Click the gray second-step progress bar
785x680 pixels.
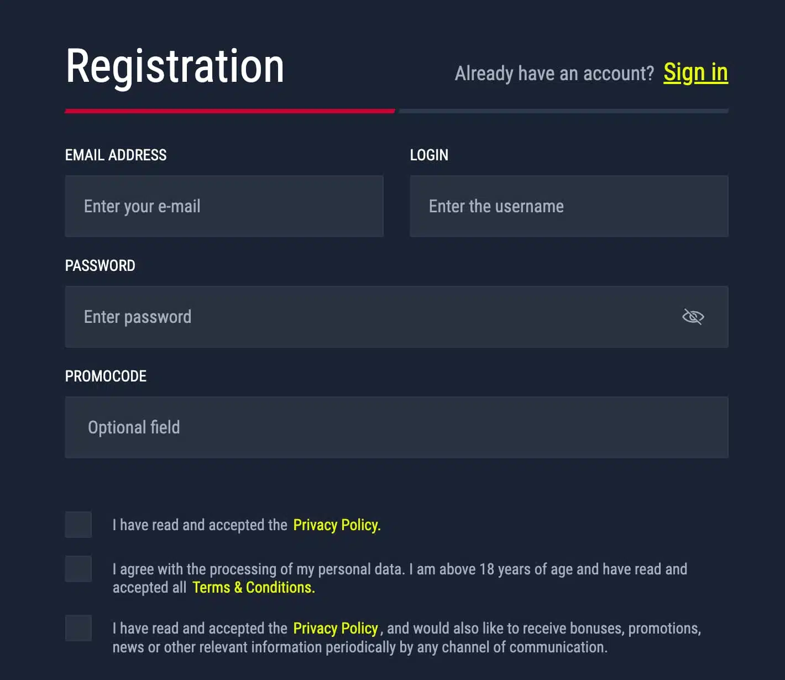[x=564, y=111]
